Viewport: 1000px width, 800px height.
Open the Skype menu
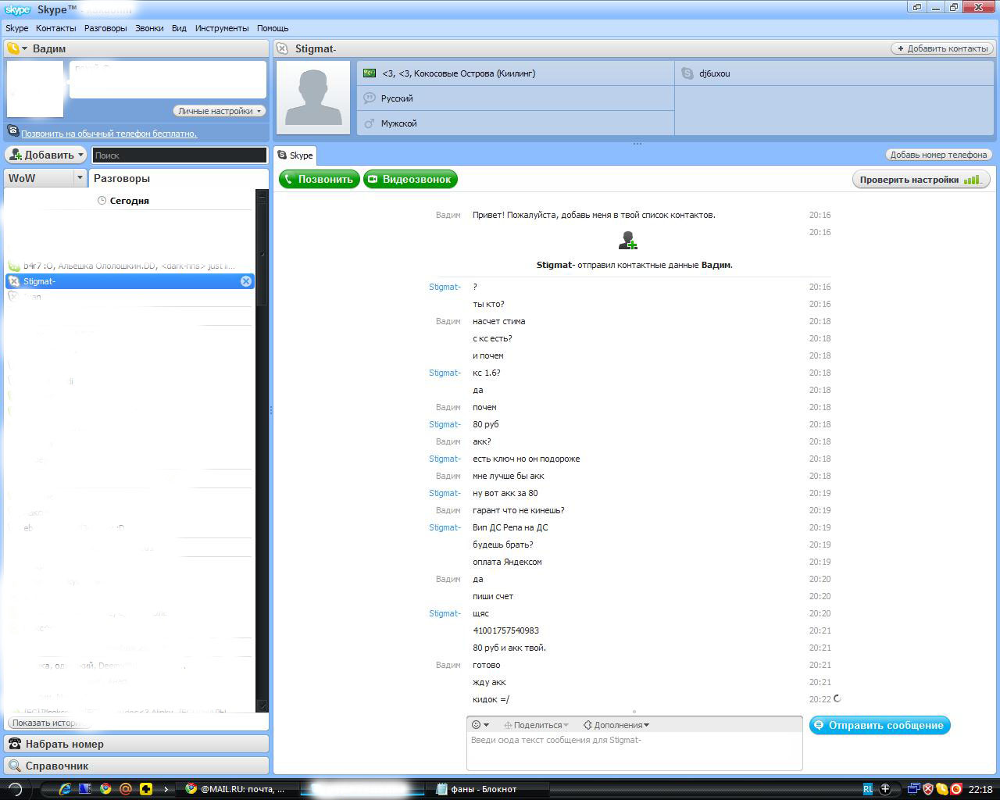[x=16, y=28]
